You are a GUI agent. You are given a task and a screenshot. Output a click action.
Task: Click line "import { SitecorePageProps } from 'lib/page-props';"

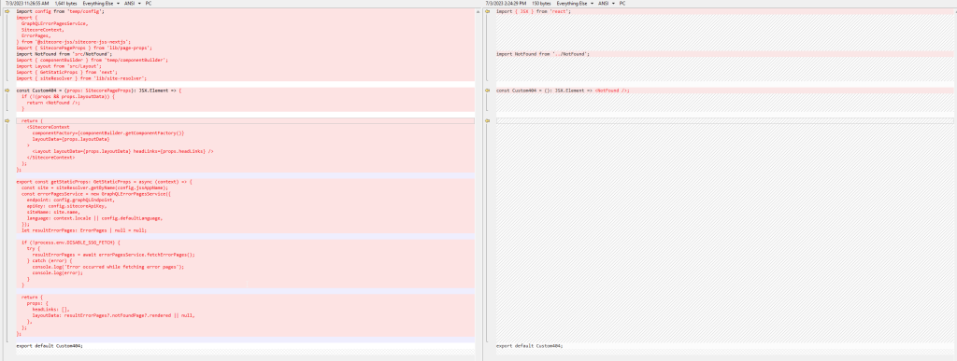[83, 48]
